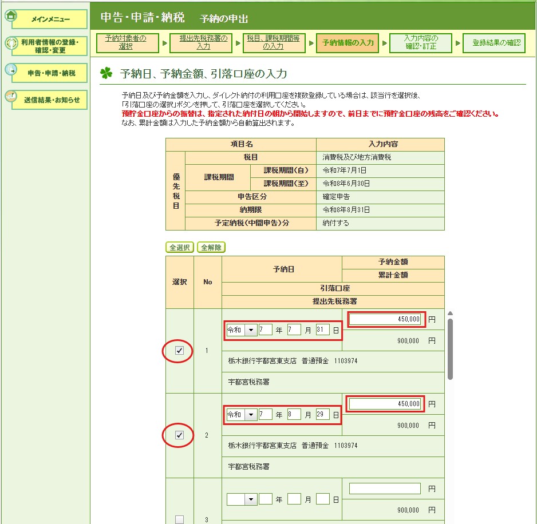The height and width of the screenshot is (524, 537).
Task: Click the bank account text in row 2
Action: click(x=293, y=445)
